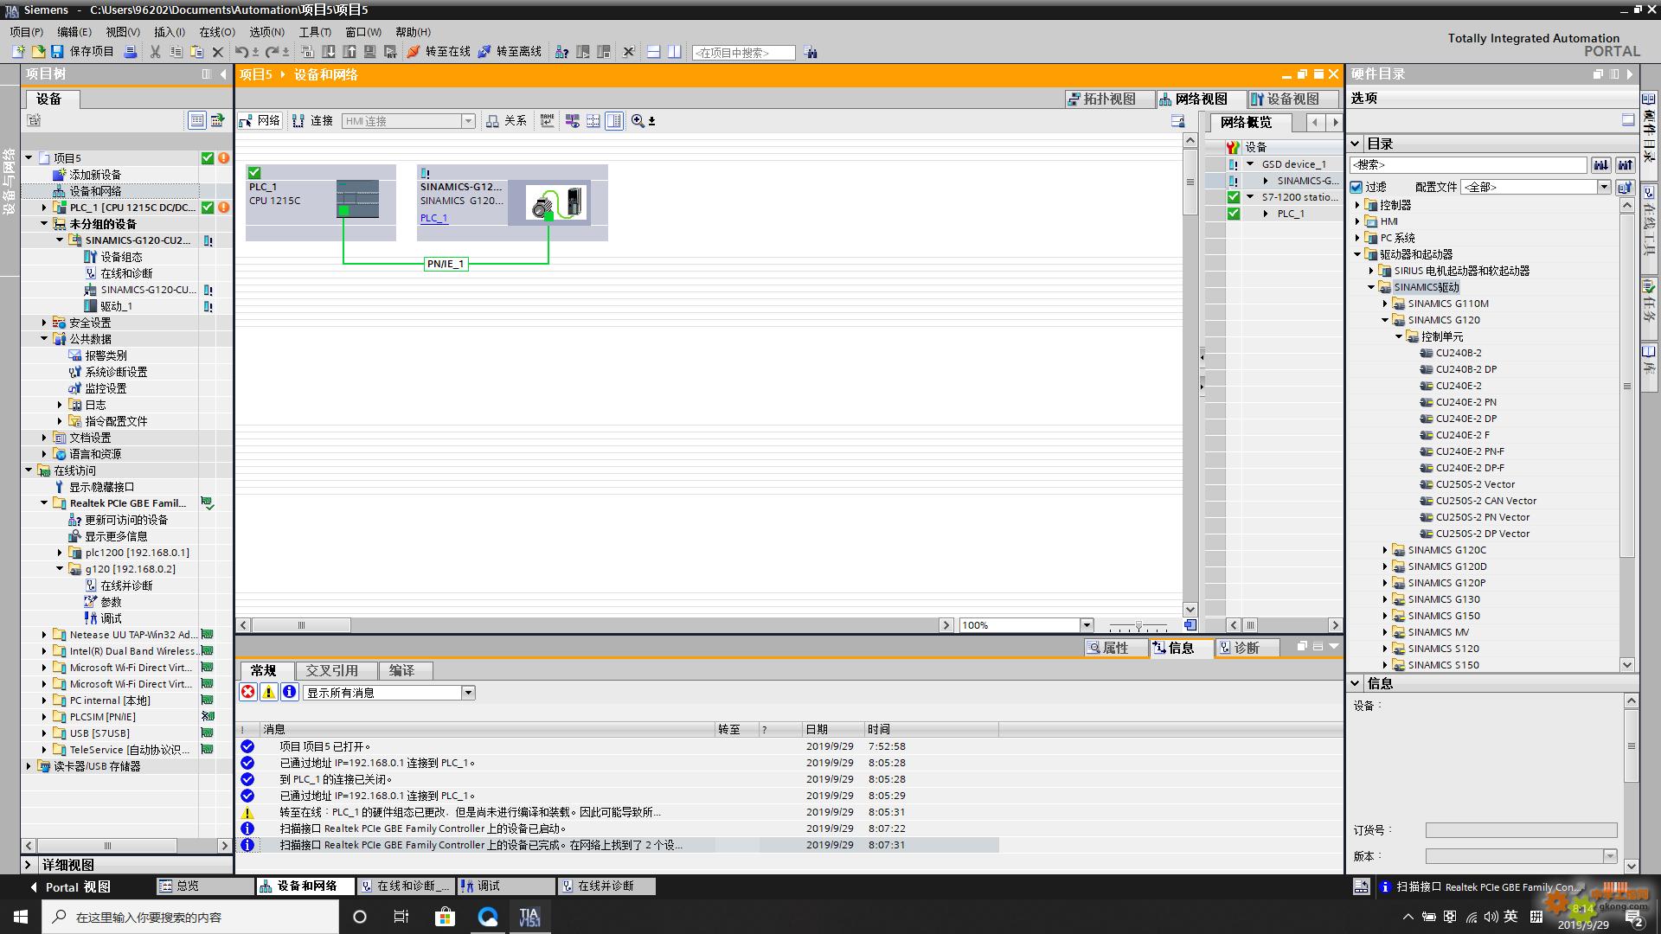Viewport: 1661px width, 934px height.
Task: Click the Open project toolbar icon
Action: click(37, 52)
